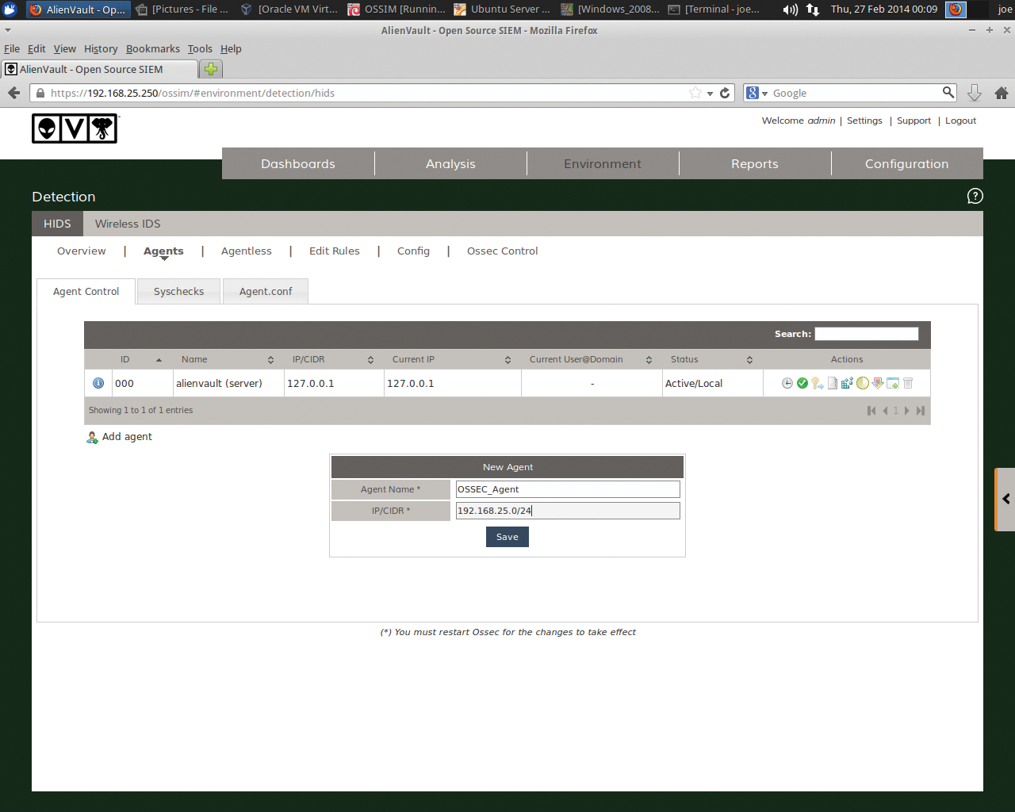Image resolution: width=1015 pixels, height=812 pixels.
Task: Expand the side panel arrow handle
Action: tap(1005, 499)
